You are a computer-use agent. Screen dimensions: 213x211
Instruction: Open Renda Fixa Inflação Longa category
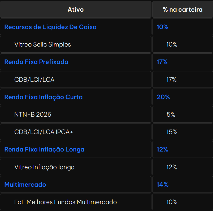click(44, 149)
